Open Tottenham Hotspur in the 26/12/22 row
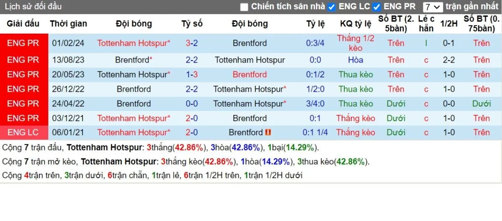This screenshot has height=221, width=502. tap(248, 89)
